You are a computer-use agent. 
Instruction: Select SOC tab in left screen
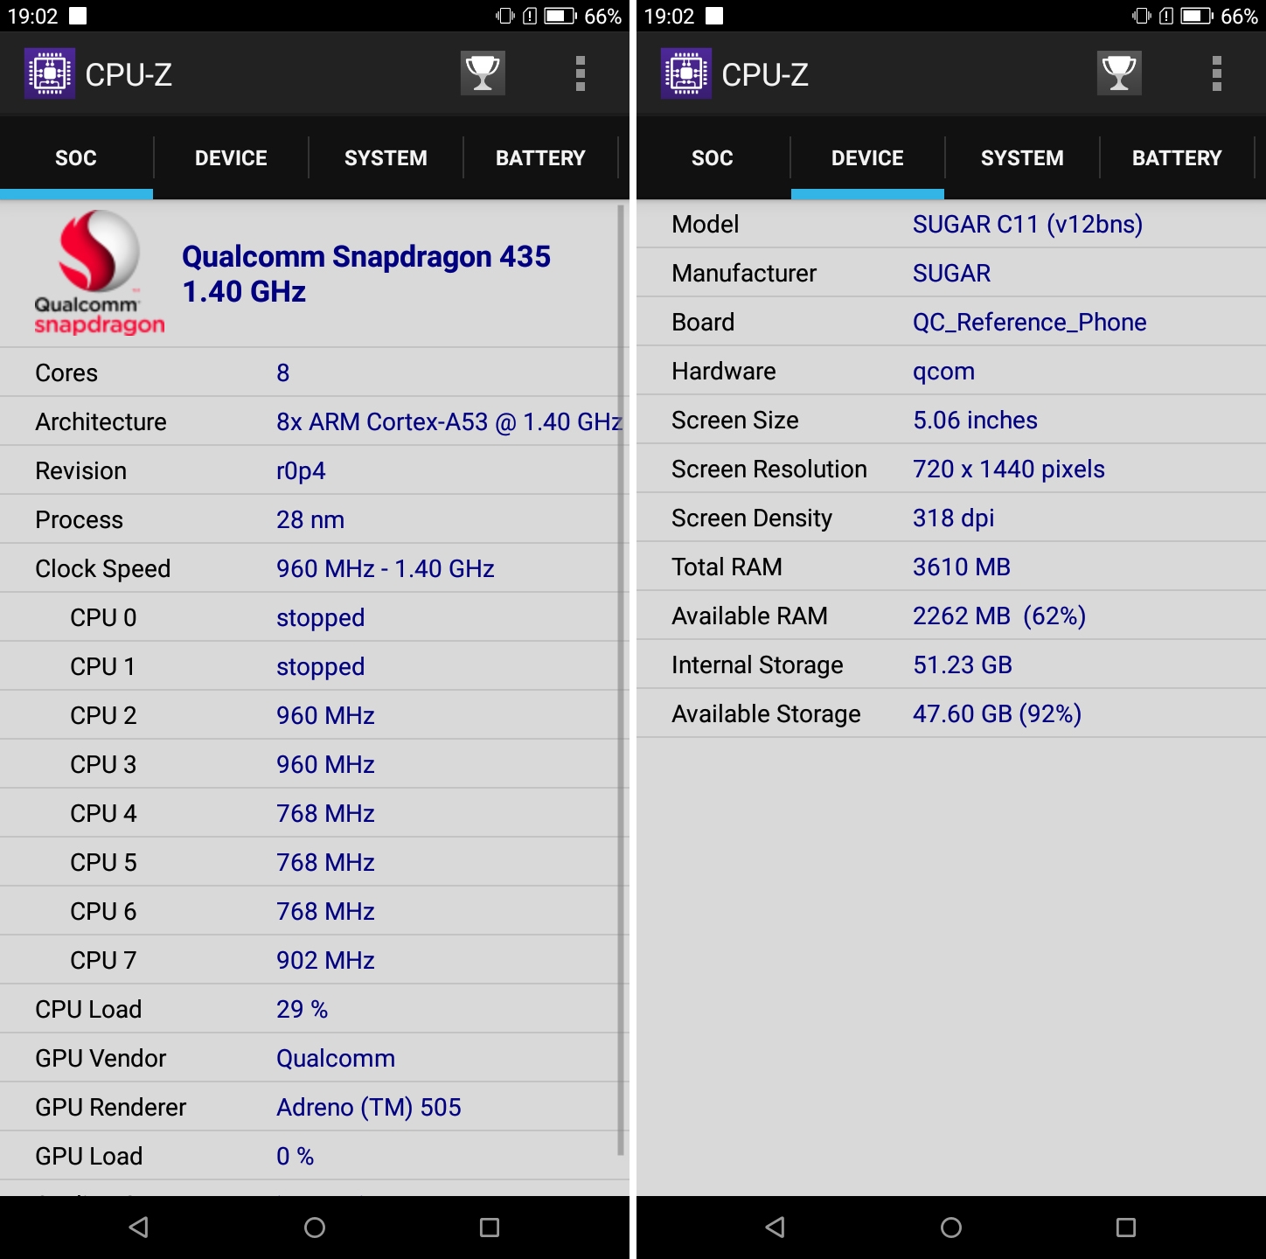(x=76, y=158)
